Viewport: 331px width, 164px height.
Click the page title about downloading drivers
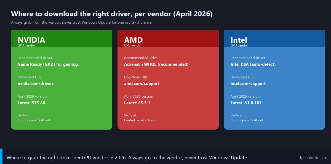112,14
